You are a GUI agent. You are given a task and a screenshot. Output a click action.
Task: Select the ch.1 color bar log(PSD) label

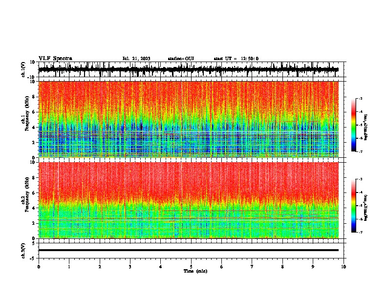tap(365, 128)
